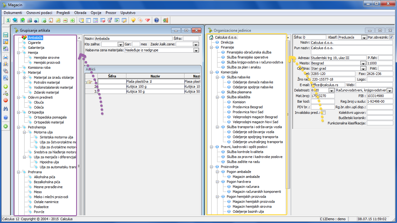Open the Kto zaliha dropdown
Screen dimensions: 397x223
tap(121, 44)
